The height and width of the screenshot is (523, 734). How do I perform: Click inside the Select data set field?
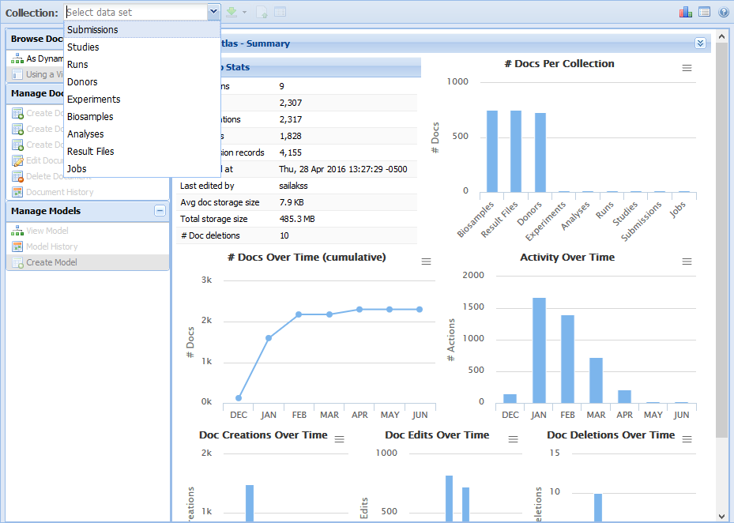[x=134, y=12]
